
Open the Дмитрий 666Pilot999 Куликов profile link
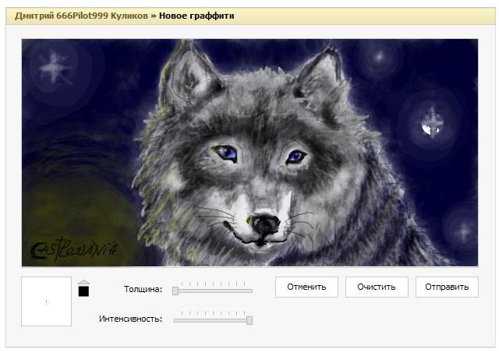(80, 16)
